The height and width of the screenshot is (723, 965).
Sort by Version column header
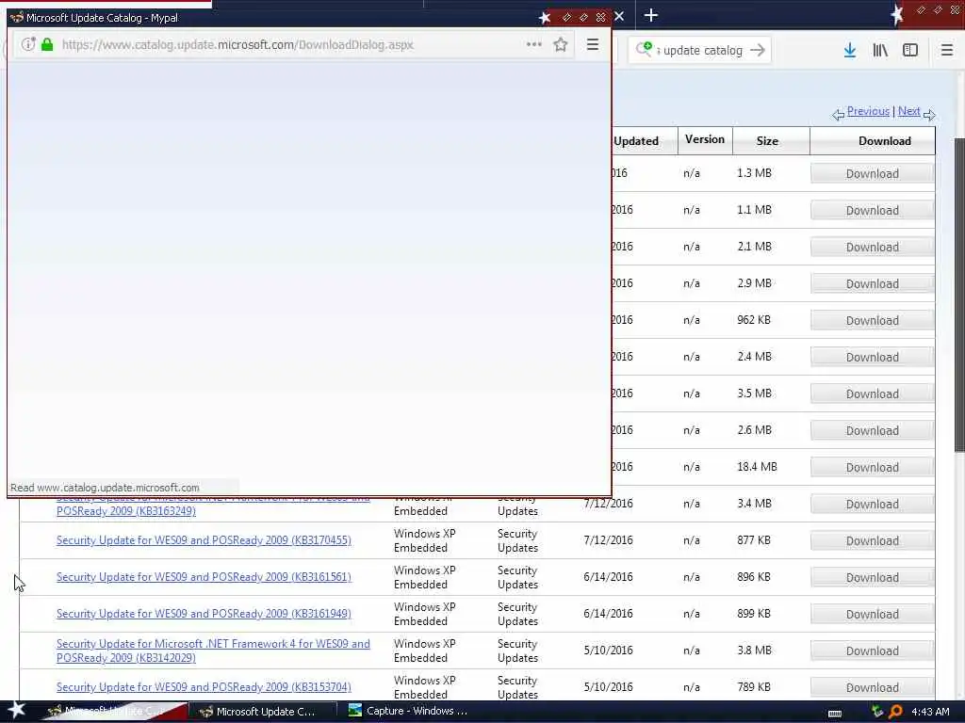click(x=705, y=139)
